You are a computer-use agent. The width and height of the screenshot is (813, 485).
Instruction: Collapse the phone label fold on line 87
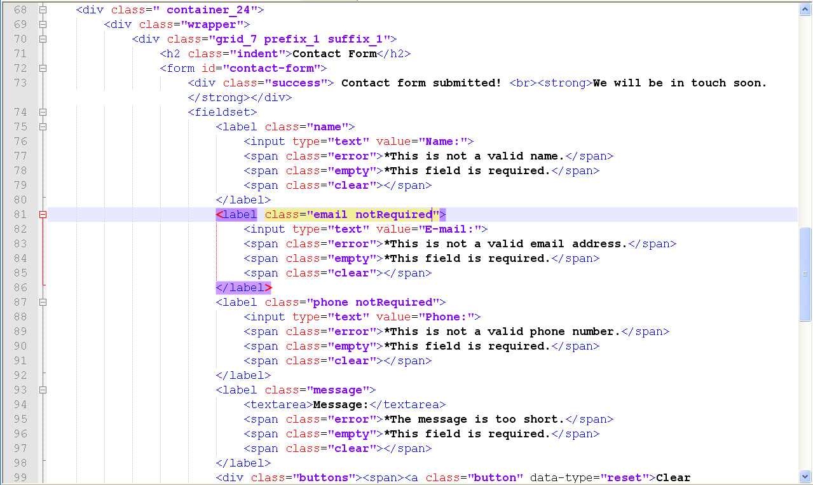(x=43, y=303)
